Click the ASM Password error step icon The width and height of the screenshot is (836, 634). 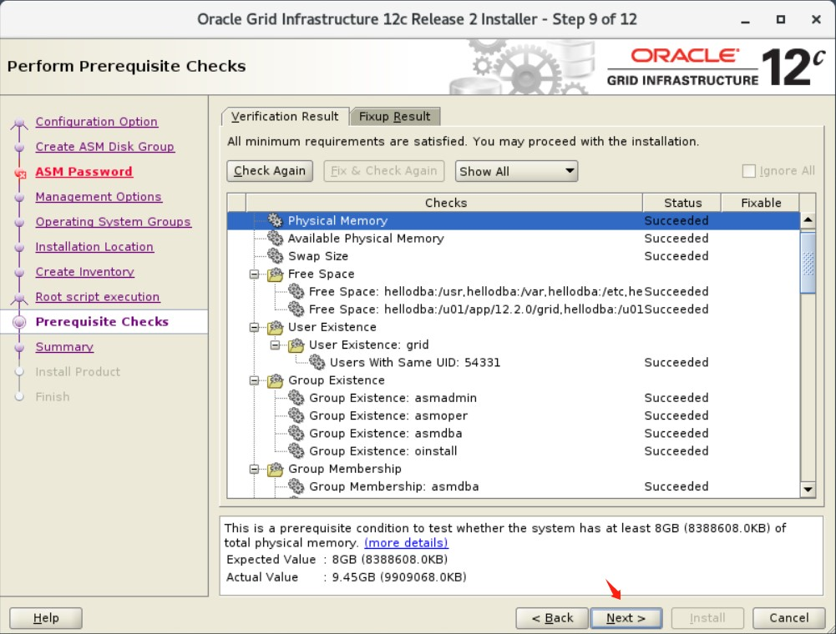pos(22,172)
